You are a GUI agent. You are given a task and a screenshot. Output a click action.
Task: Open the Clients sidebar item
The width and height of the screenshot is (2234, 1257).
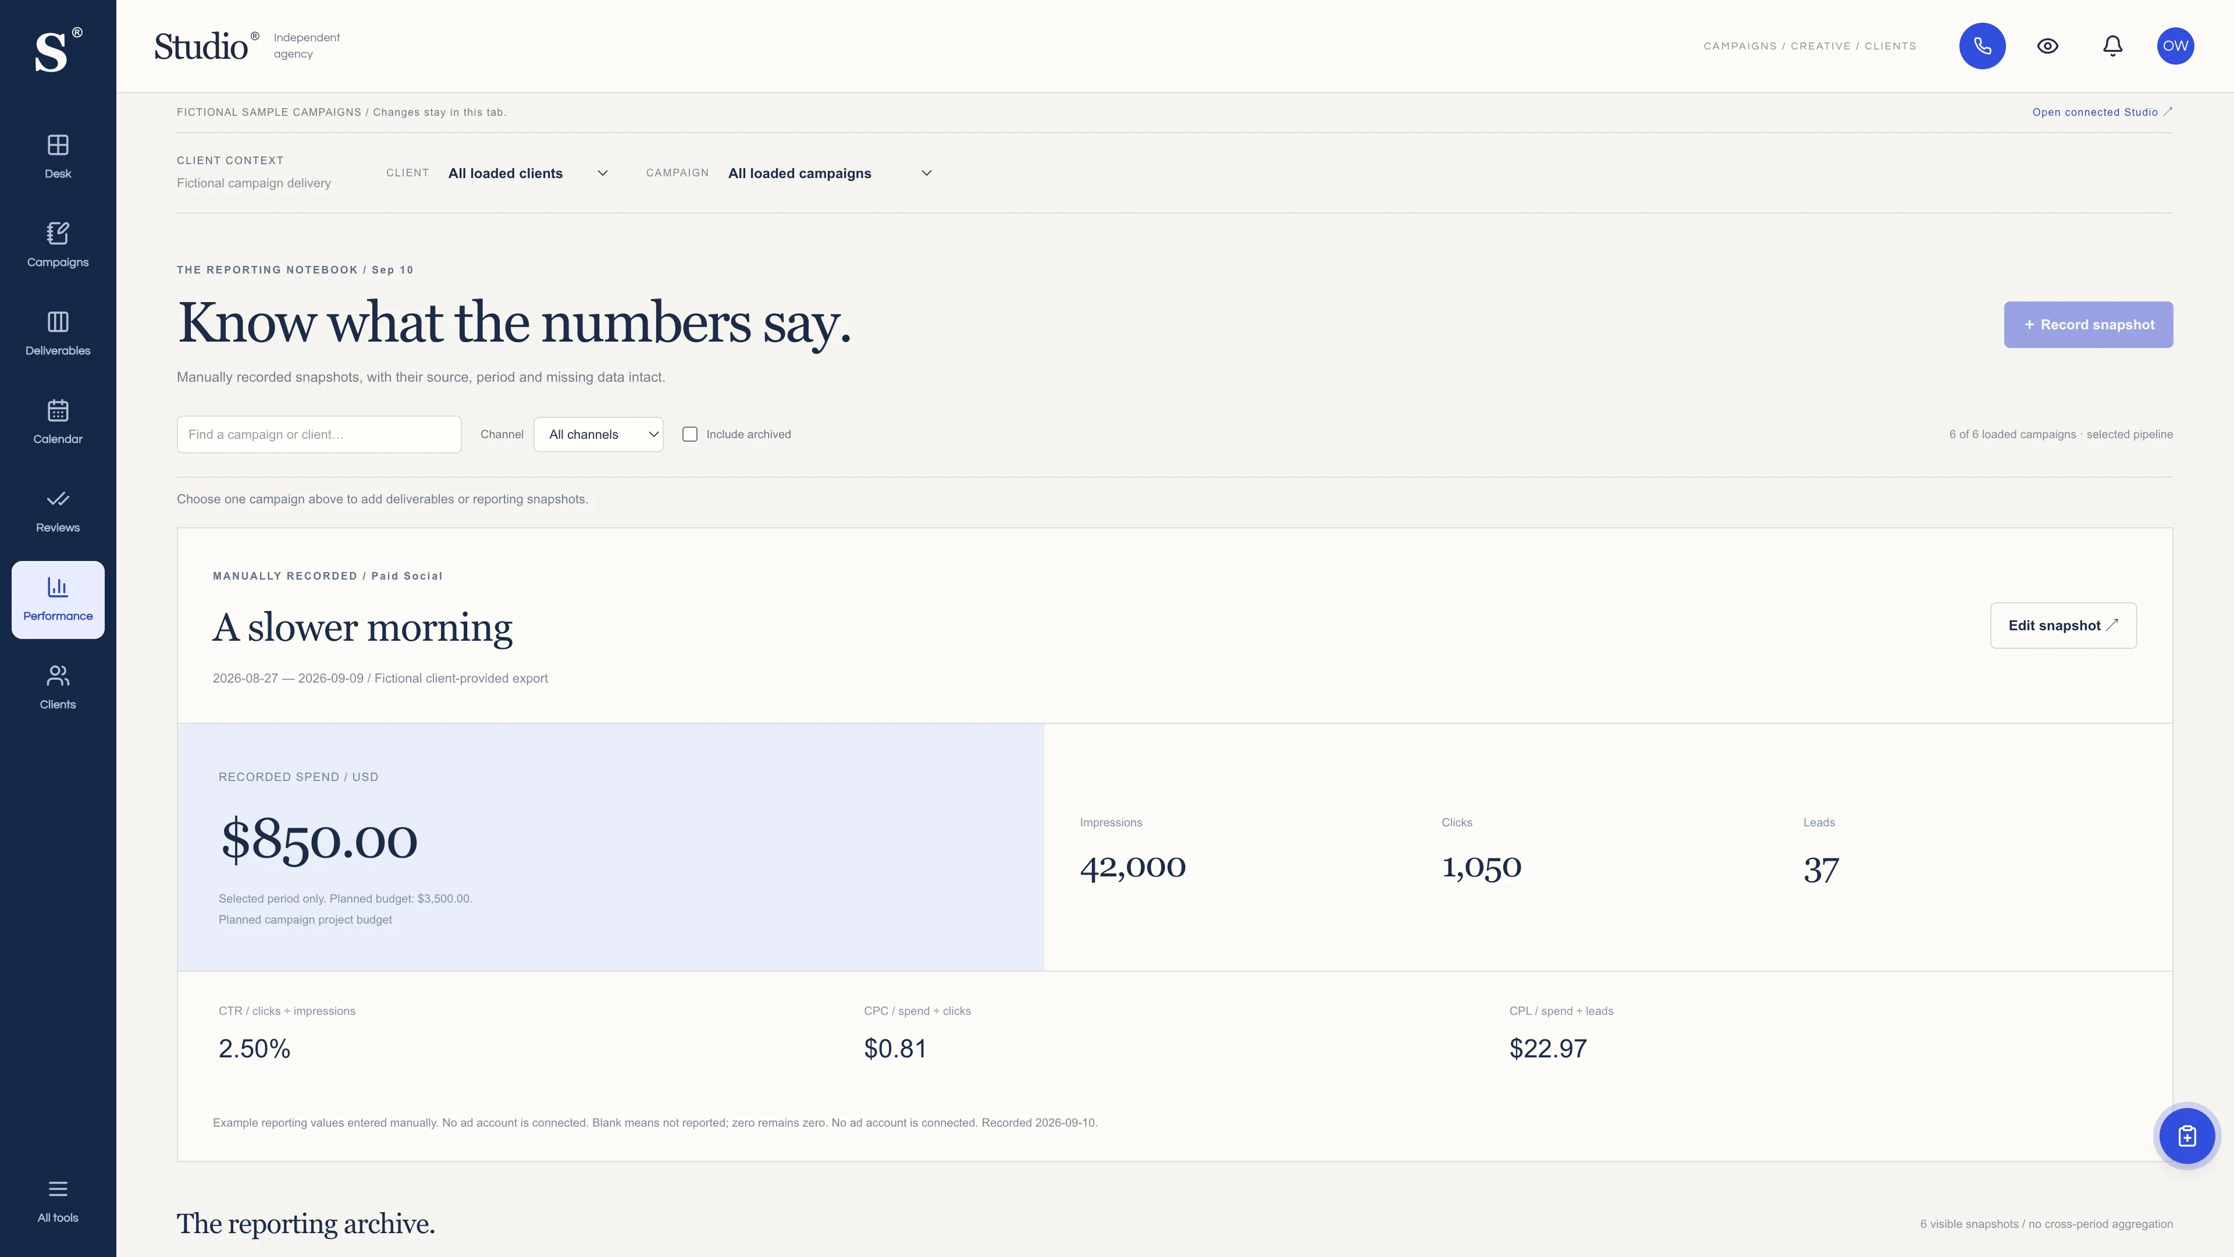(x=58, y=688)
